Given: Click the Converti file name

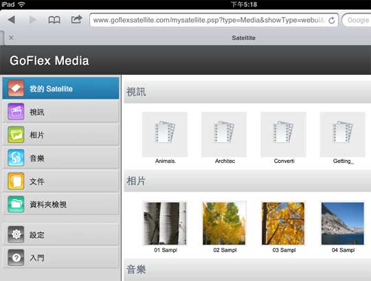Looking at the screenshot, I should (x=284, y=161).
